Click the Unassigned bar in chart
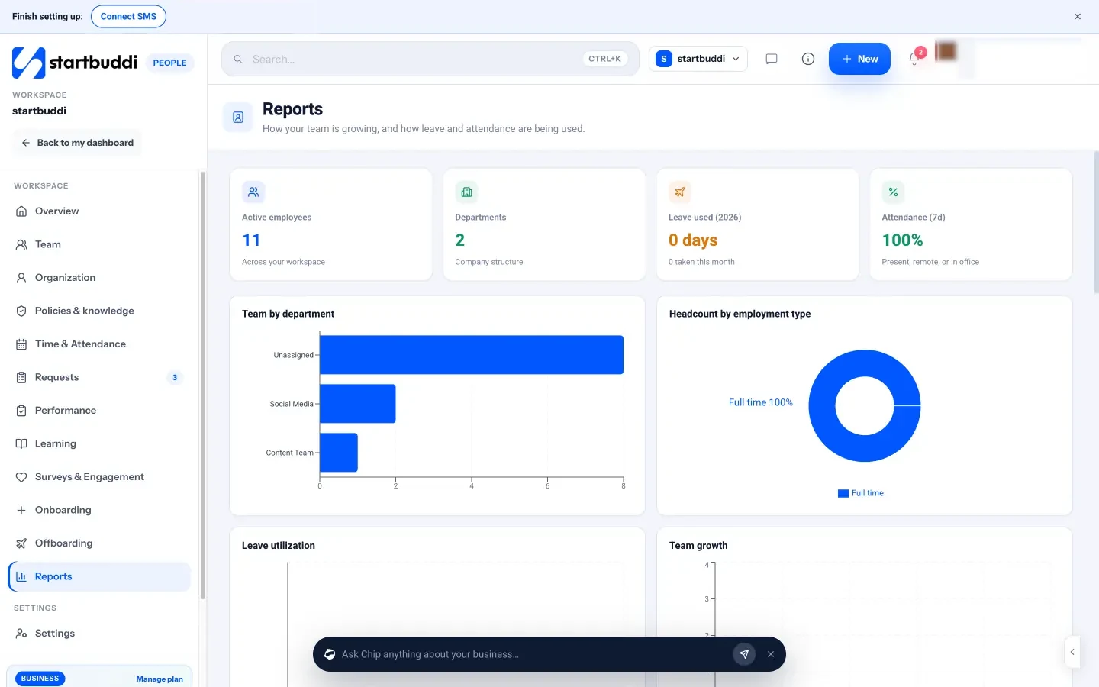 (472, 355)
